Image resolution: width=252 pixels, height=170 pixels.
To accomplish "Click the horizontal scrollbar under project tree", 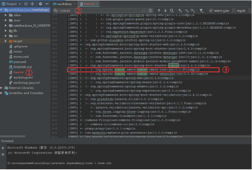I will point(13,136).
